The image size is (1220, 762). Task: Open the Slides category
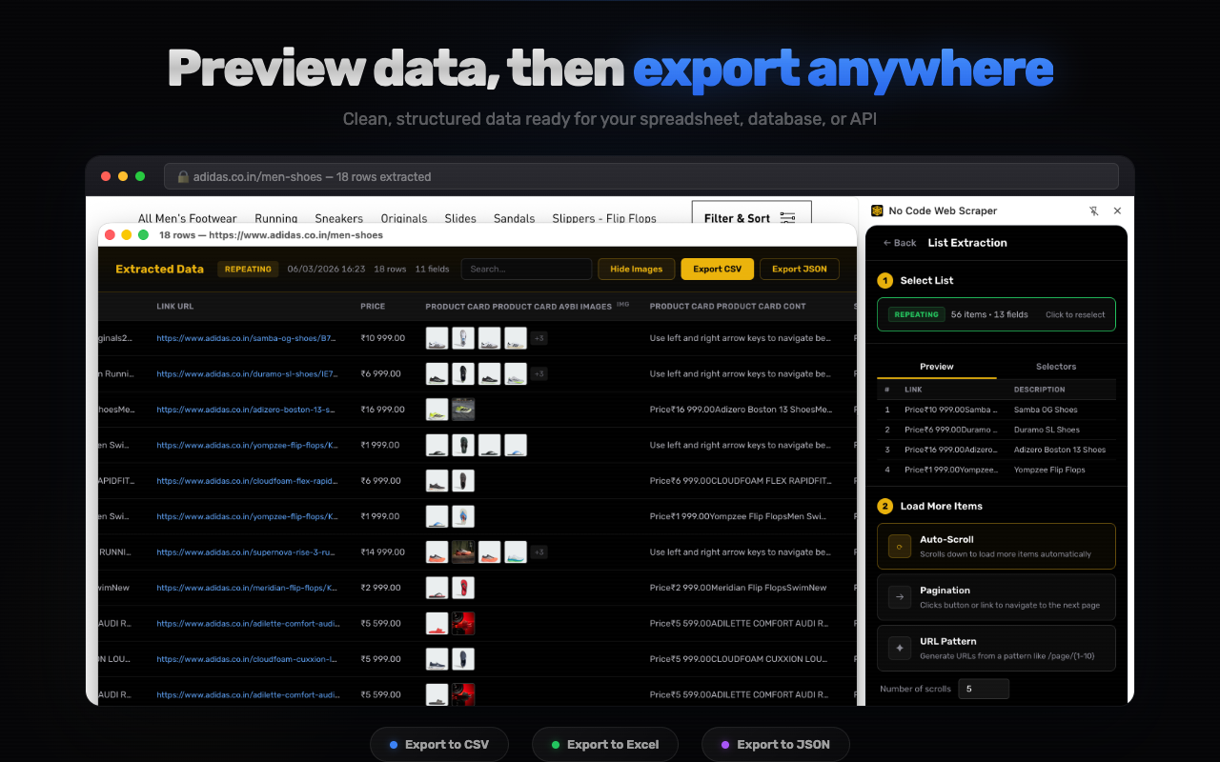click(460, 218)
